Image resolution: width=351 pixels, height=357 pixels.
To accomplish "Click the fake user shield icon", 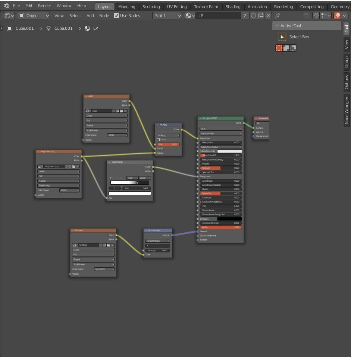I will (253, 16).
